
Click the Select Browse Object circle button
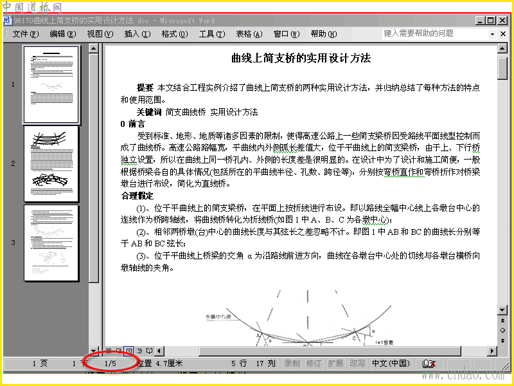(x=502, y=331)
